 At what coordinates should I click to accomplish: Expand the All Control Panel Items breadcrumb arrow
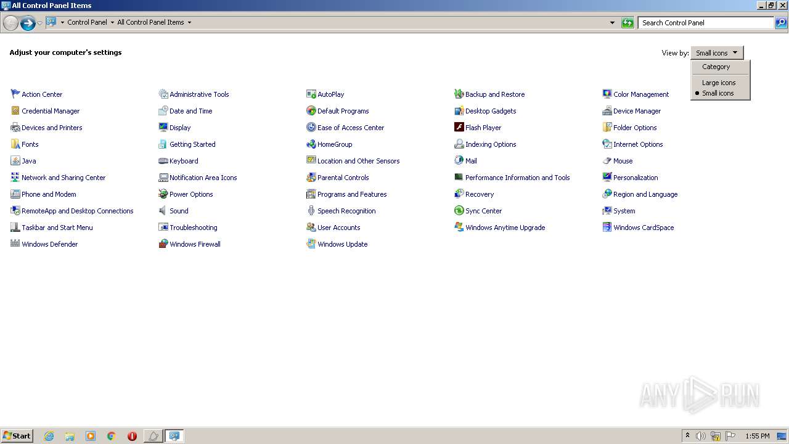tap(189, 22)
